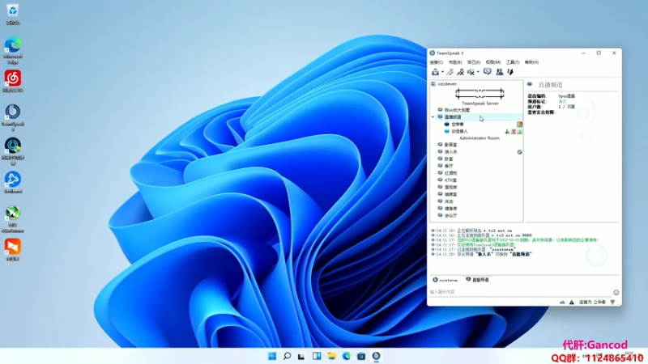Open the connect to server toolbar icon
Screen dimensions: 648x364
tap(435, 72)
